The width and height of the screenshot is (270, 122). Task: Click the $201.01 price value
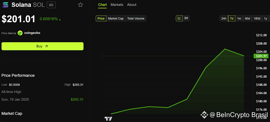(19, 19)
